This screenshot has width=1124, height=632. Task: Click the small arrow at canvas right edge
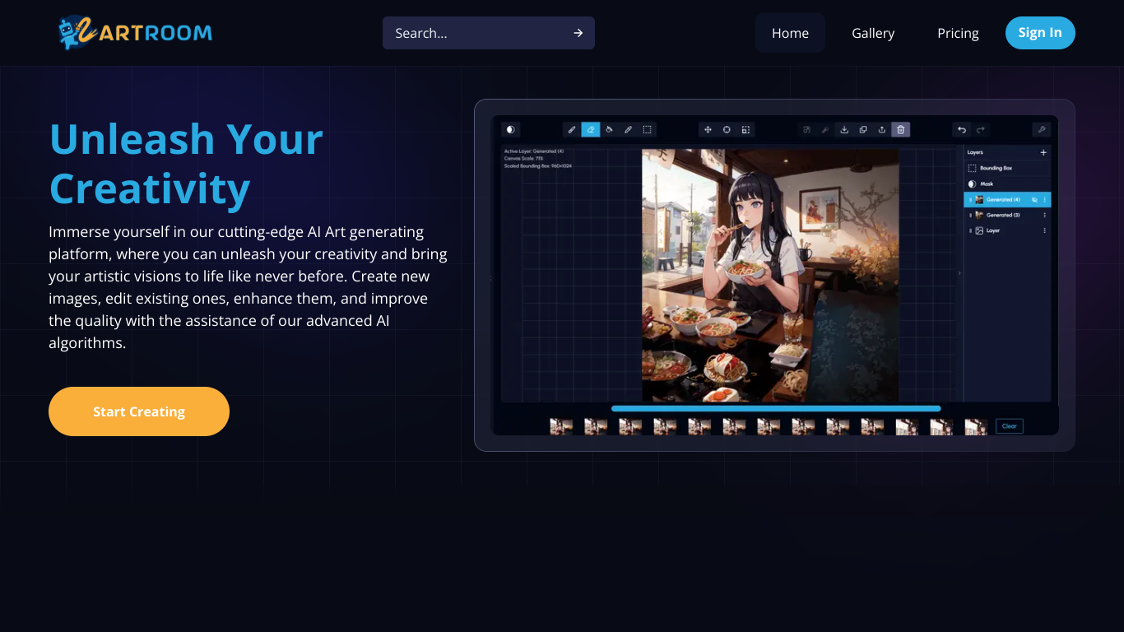coord(959,273)
